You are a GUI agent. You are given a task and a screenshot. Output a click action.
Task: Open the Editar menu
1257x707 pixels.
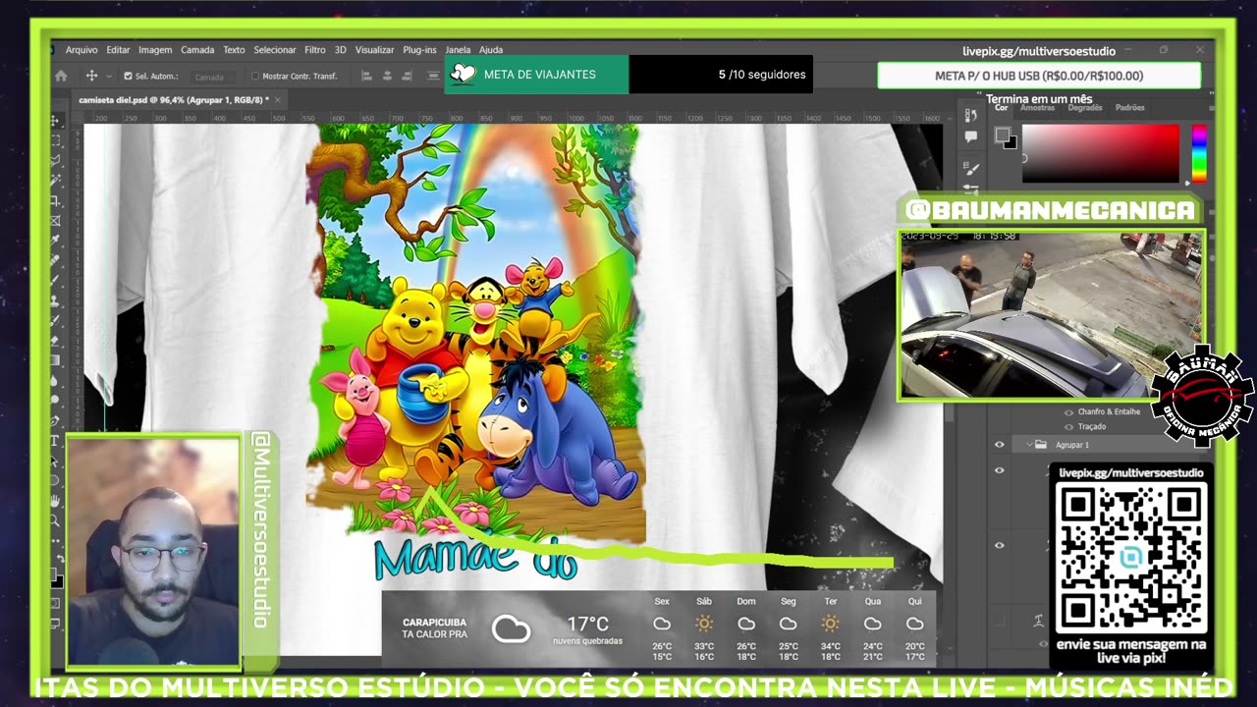pyautogui.click(x=118, y=49)
